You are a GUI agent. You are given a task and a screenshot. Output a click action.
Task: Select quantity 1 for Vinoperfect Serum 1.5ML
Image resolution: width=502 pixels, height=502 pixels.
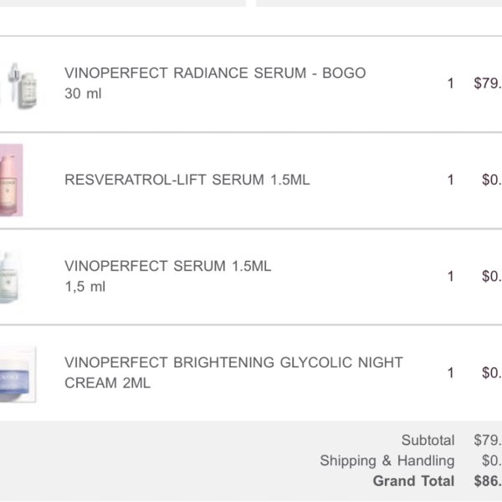tap(450, 276)
